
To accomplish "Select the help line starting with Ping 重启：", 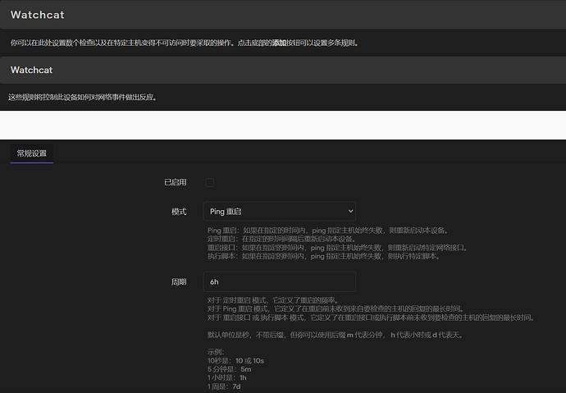I will point(328,231).
